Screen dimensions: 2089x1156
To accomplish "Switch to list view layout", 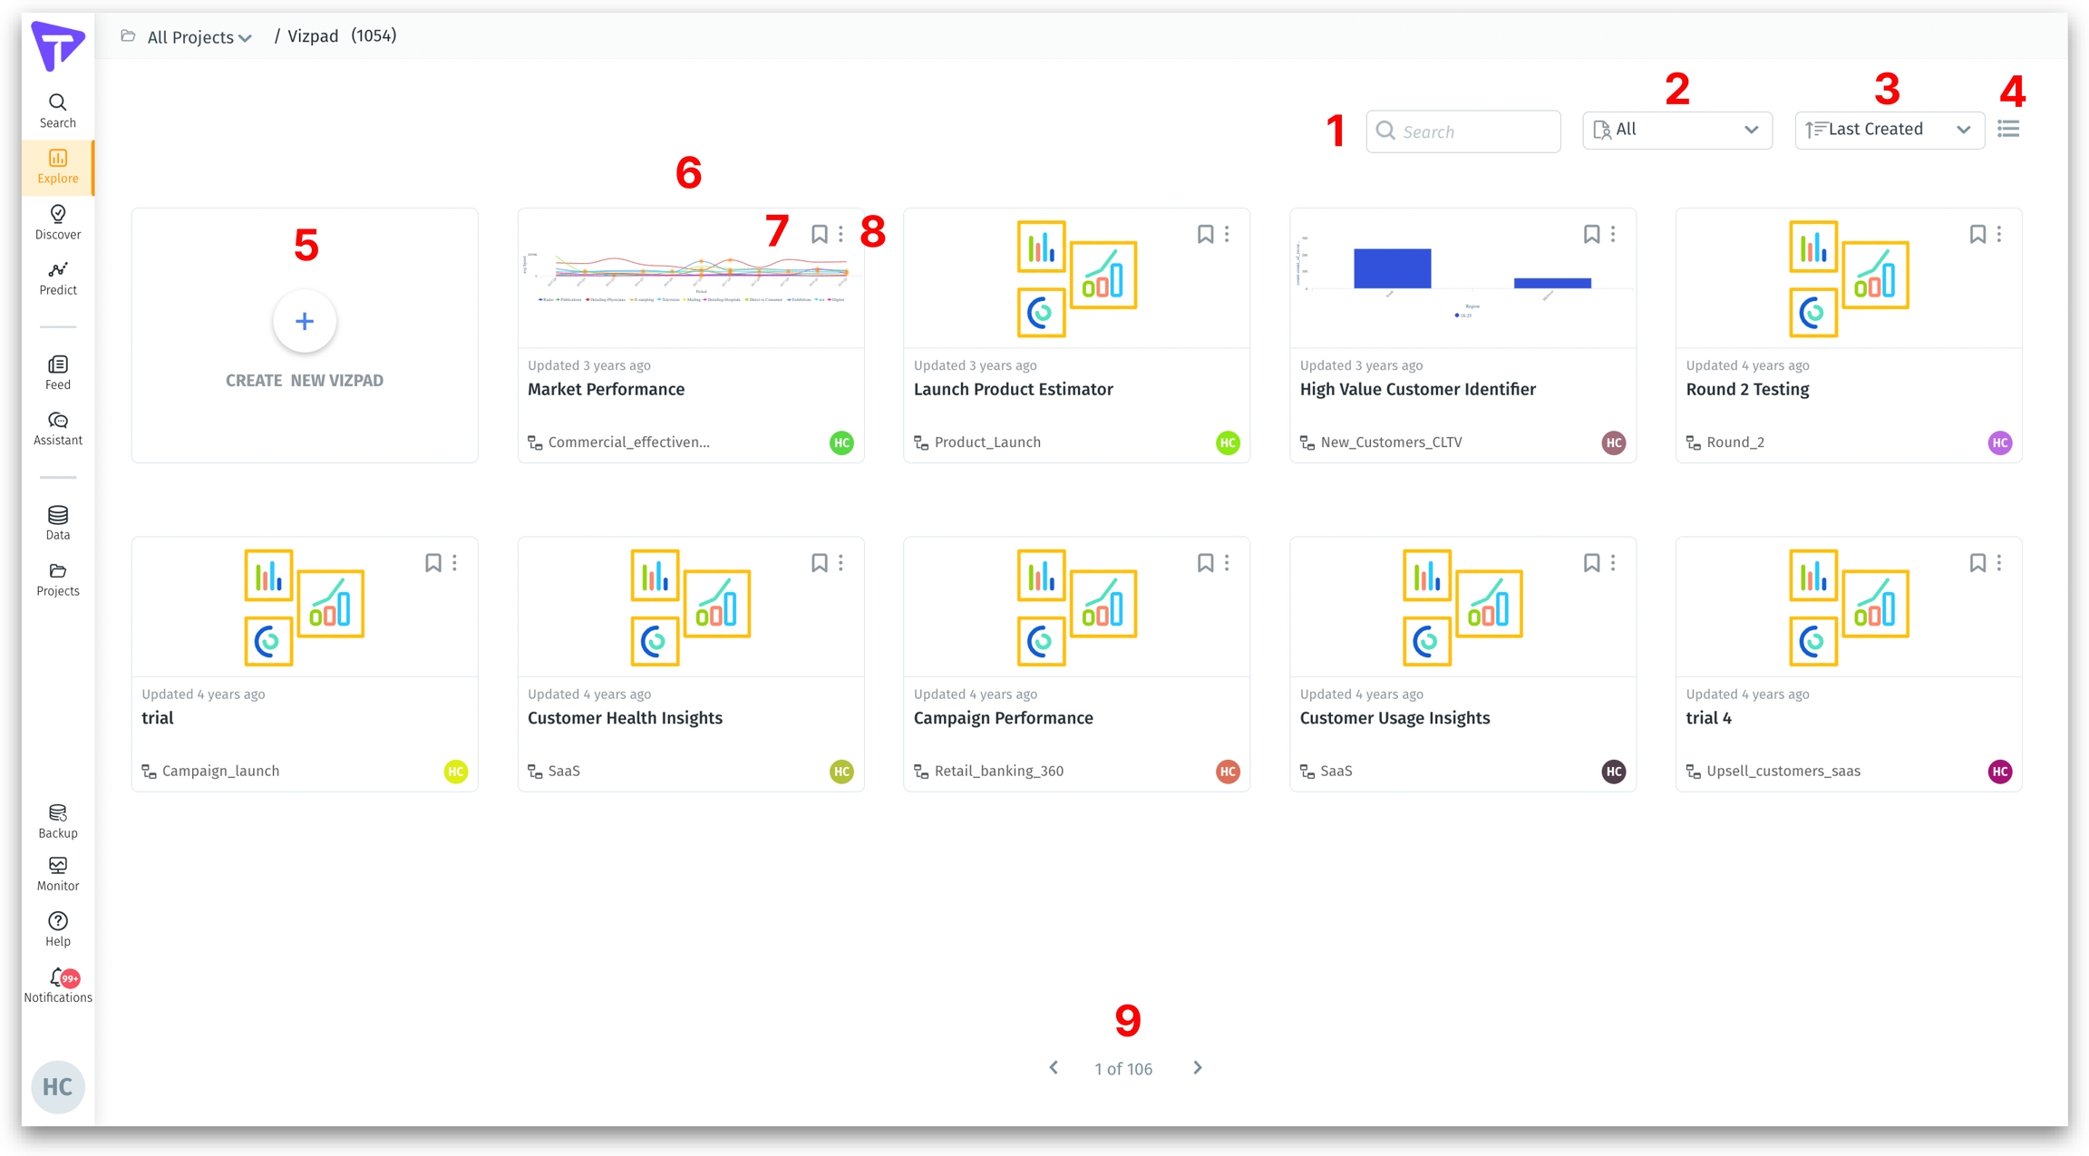I will 2008,130.
